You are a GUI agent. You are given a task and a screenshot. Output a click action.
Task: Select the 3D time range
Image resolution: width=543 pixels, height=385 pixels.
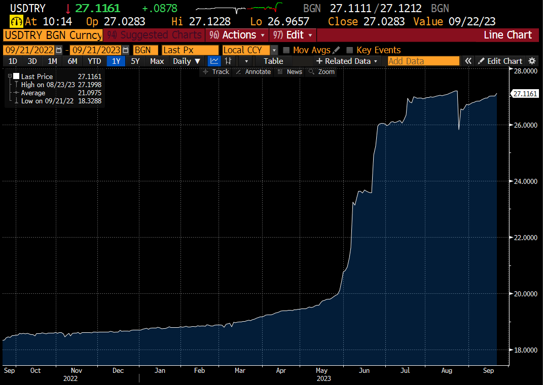(32, 61)
